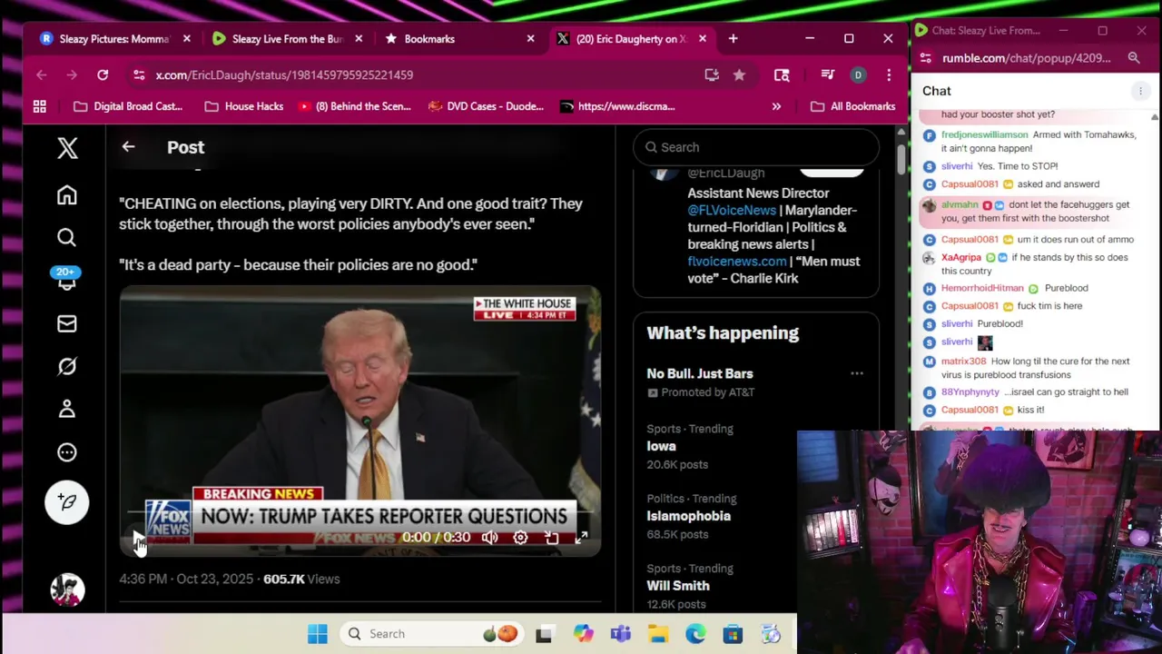This screenshot has width=1162, height=654.
Task: Click fredjoneswilliamson username in chat
Action: pyautogui.click(x=984, y=134)
